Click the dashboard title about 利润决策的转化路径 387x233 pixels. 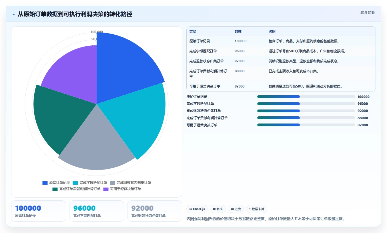(x=75, y=14)
